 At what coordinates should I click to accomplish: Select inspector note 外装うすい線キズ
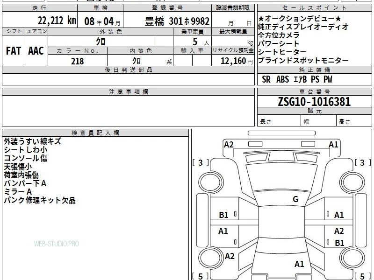click(x=32, y=141)
